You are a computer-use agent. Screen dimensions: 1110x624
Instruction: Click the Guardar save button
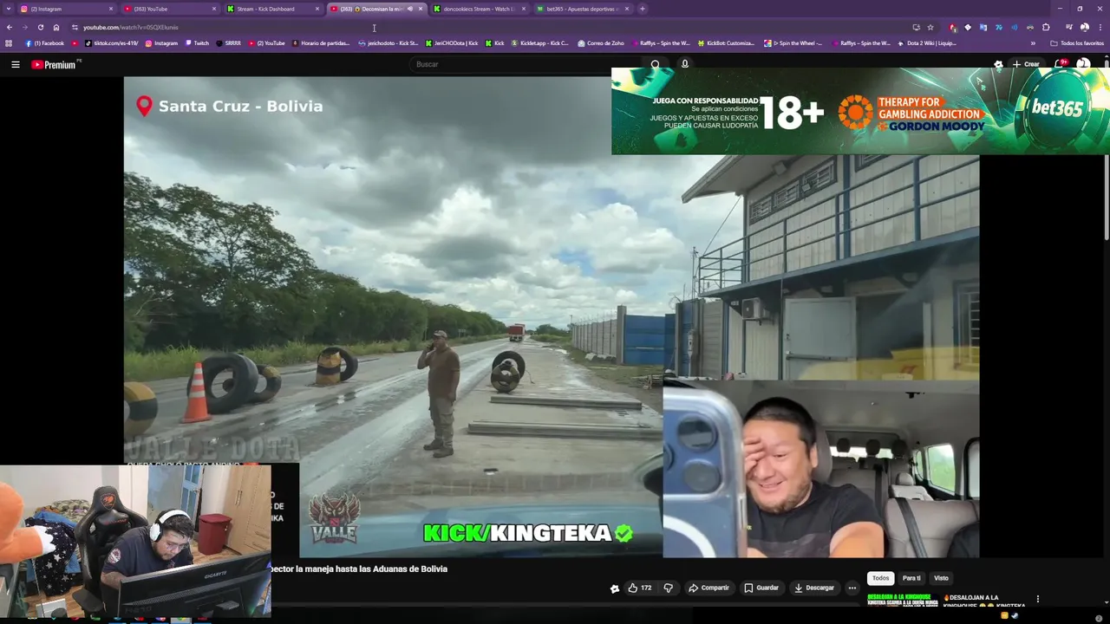pyautogui.click(x=761, y=588)
